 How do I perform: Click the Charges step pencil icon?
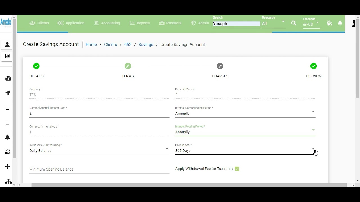220,66
